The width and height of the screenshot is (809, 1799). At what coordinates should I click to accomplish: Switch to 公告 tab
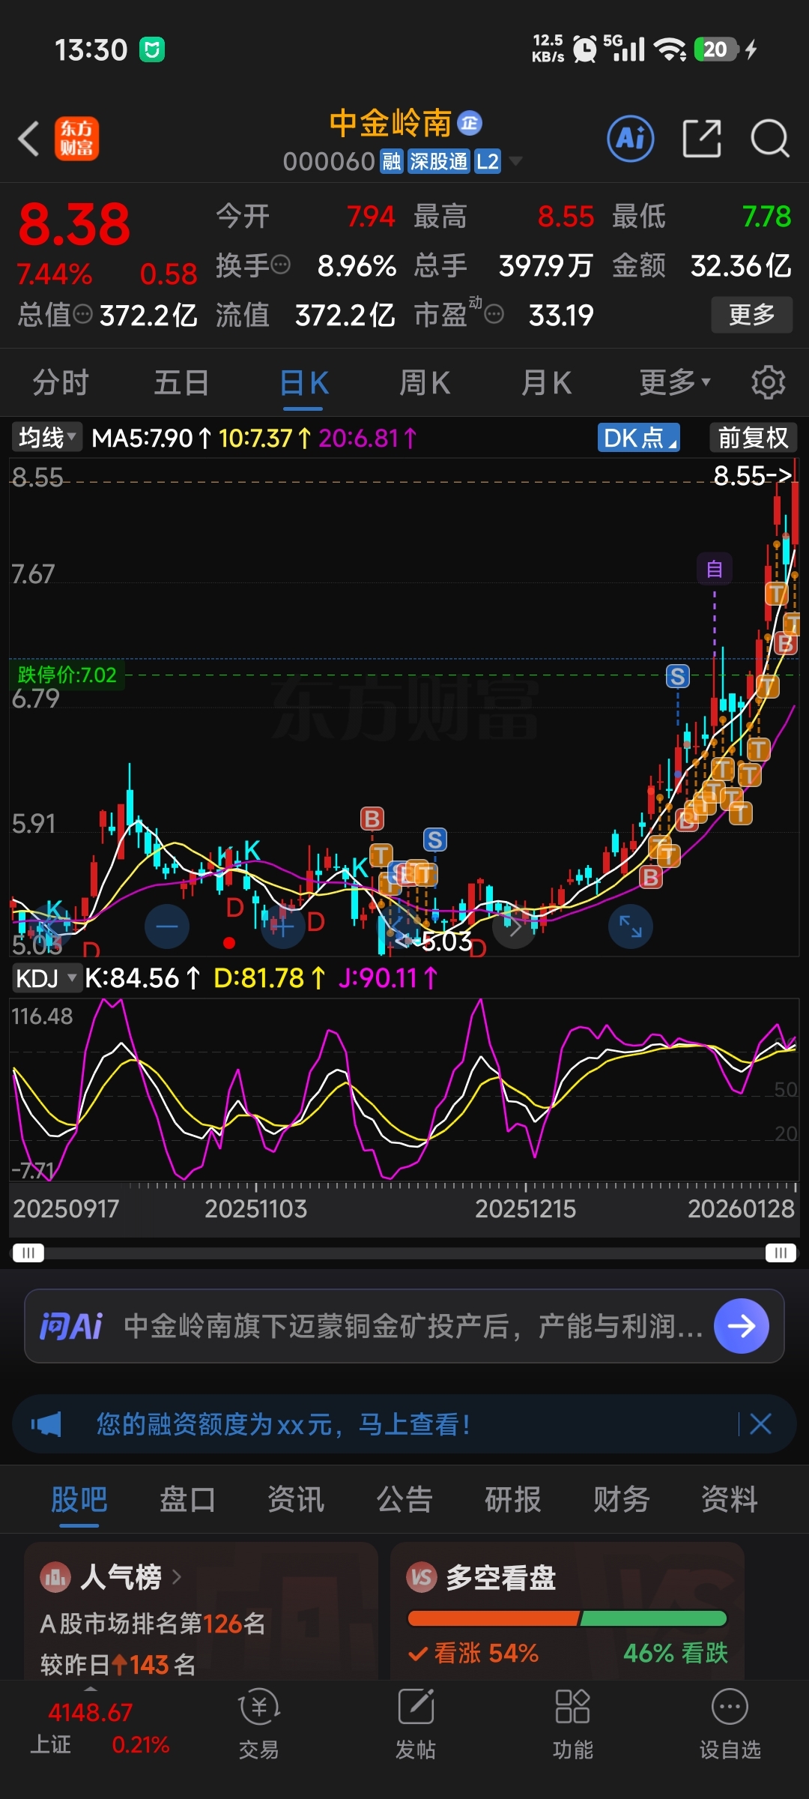click(404, 1500)
